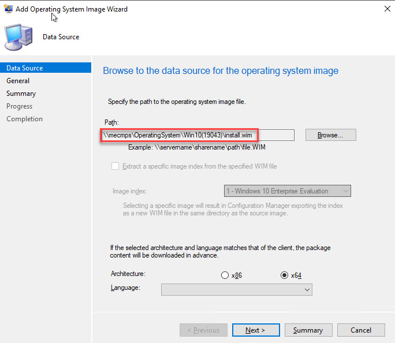Choose the x86 architecture radio button
This screenshot has width=395, height=343.
tap(225, 275)
